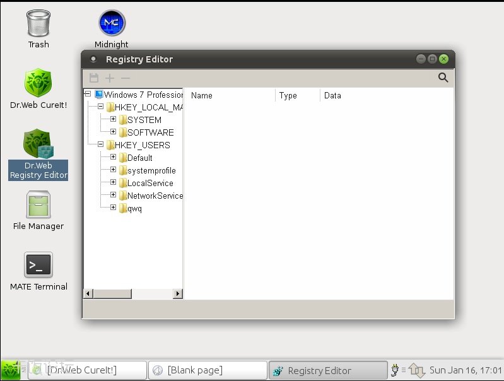Click the plus add icon in toolbar
Viewport: 504px width, 381px height.
(x=110, y=78)
